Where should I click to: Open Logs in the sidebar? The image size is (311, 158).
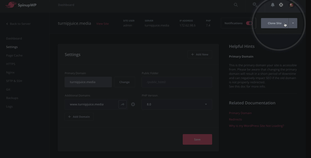(x=9, y=106)
